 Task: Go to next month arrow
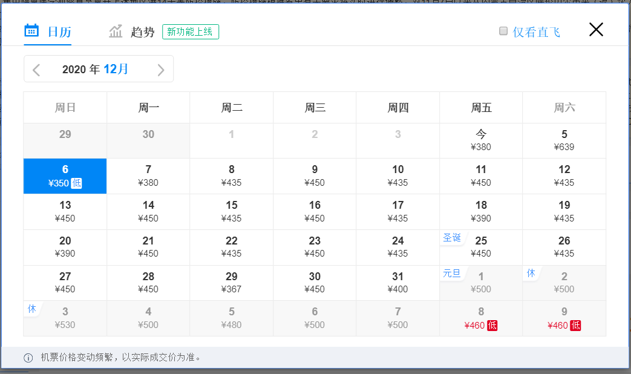click(160, 70)
